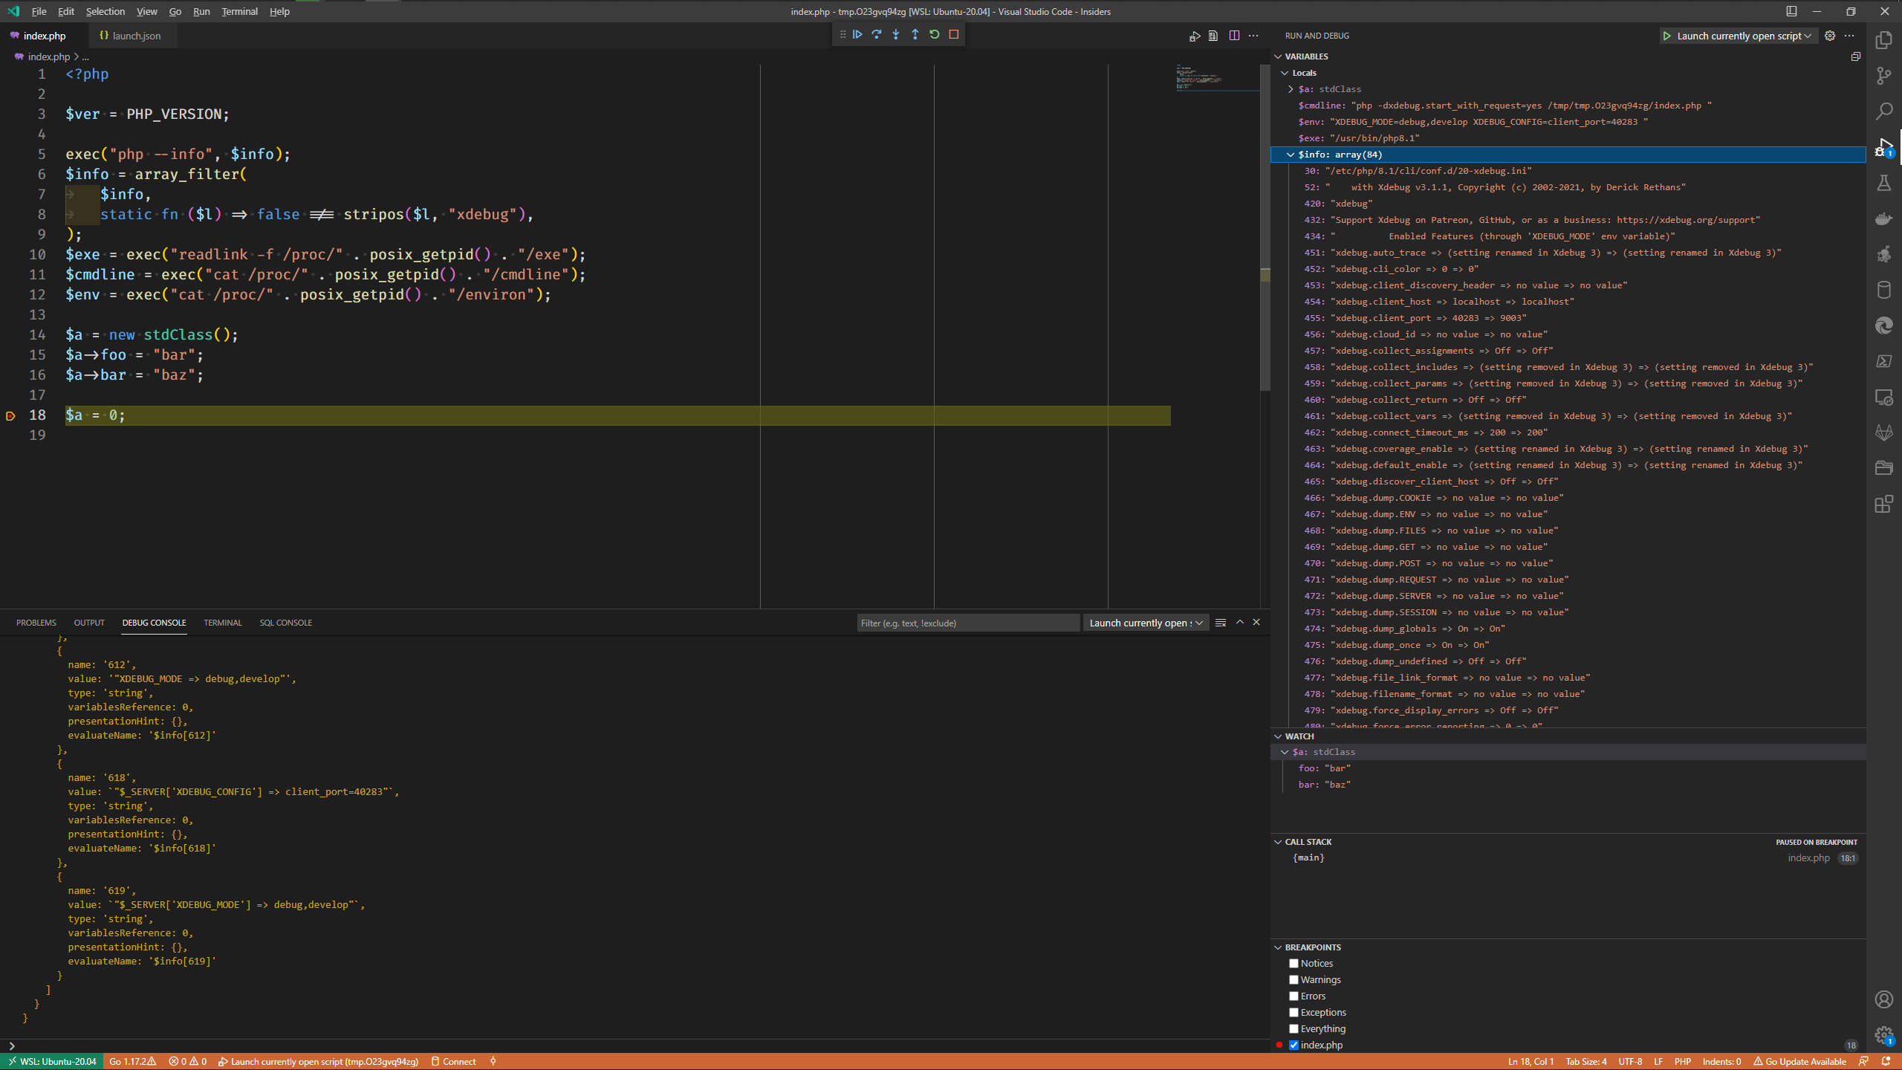
Task: Open the Terminal panel tab
Action: point(222,623)
